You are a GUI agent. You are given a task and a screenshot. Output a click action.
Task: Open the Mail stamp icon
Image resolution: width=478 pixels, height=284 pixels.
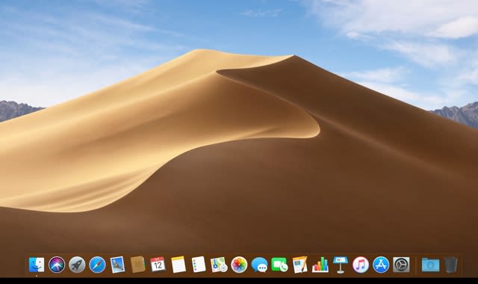pyautogui.click(x=117, y=265)
